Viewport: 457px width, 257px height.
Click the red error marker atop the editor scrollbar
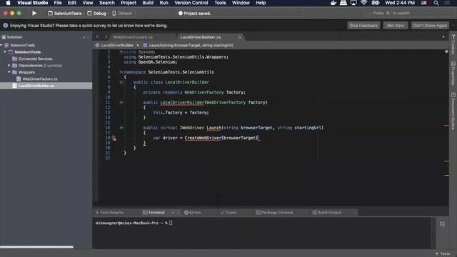pyautogui.click(x=446, y=51)
